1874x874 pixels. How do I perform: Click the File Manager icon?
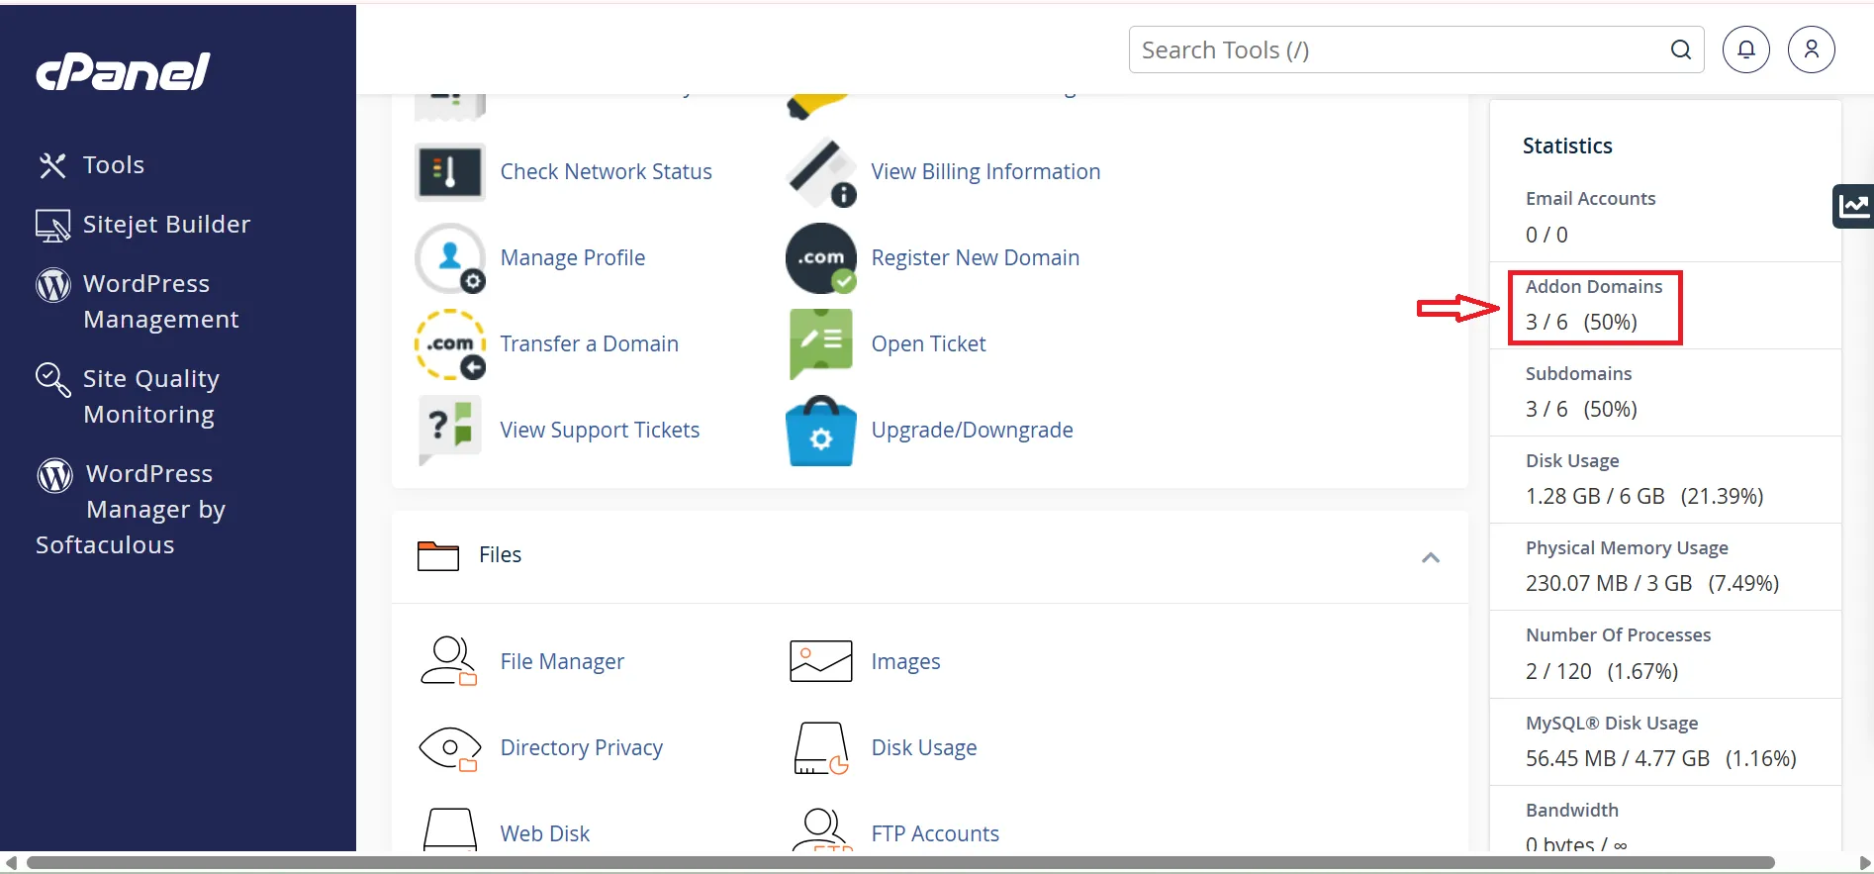tap(450, 661)
